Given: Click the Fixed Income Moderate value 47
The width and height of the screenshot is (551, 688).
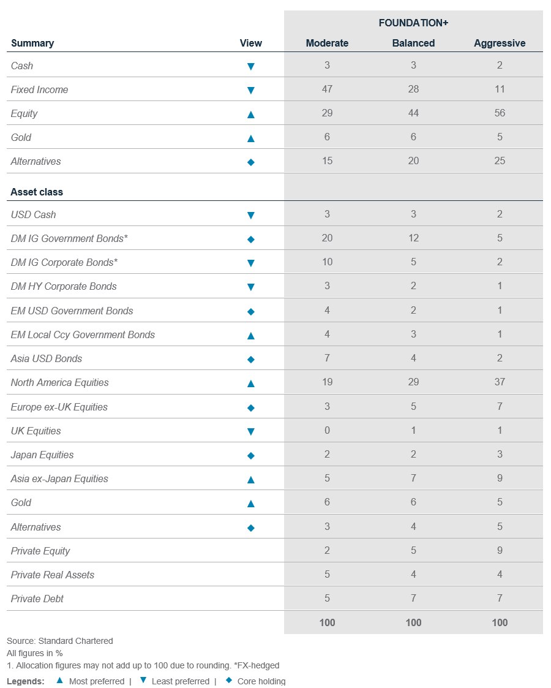Looking at the screenshot, I should click(327, 89).
